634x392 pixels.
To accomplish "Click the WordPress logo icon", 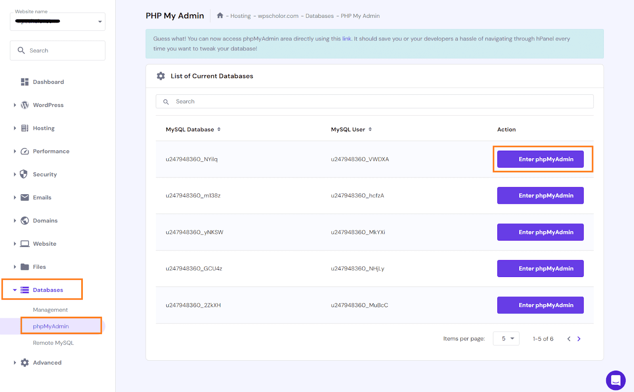I will [25, 105].
